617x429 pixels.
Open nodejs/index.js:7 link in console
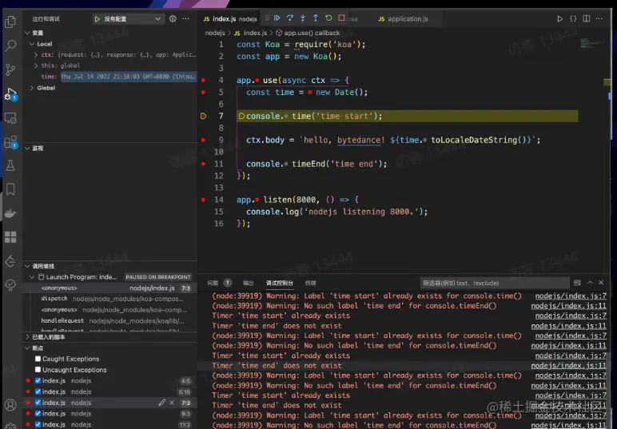click(570, 296)
